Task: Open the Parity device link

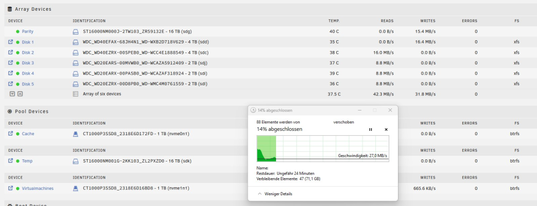Action: (x=28, y=32)
